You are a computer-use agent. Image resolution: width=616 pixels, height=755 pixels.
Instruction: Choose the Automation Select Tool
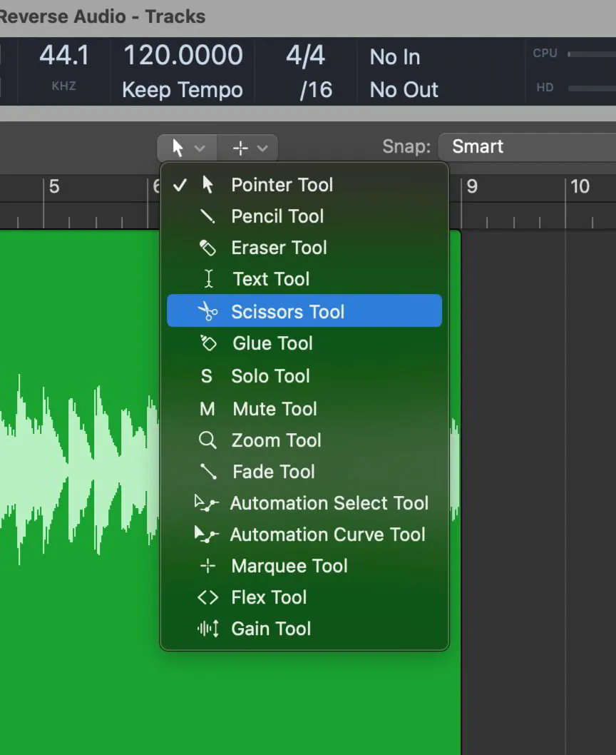(329, 503)
